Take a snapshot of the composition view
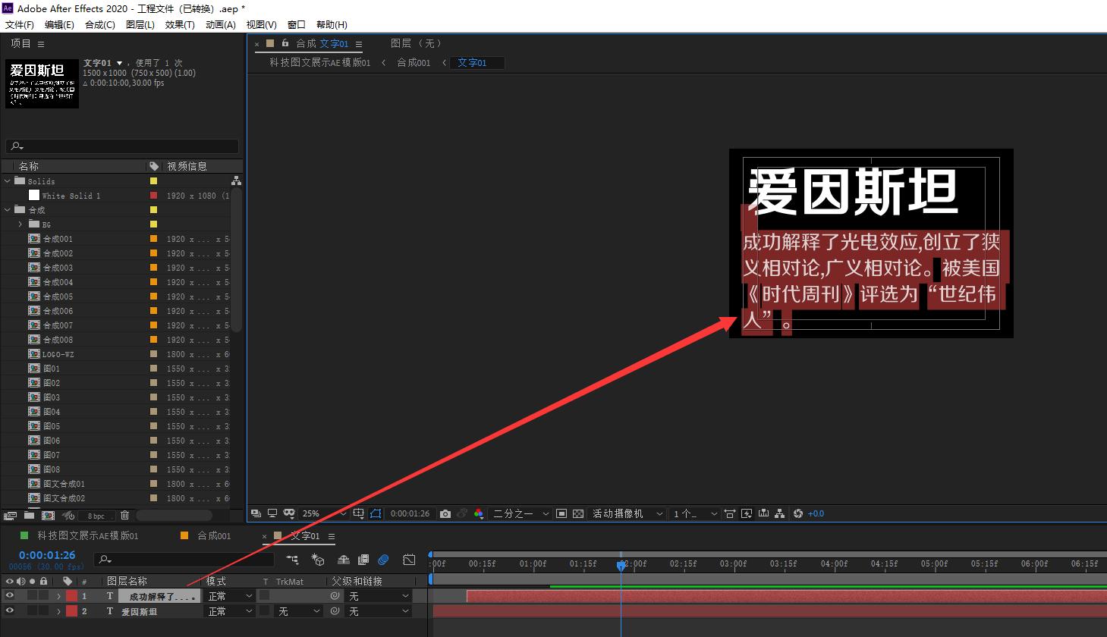Image resolution: width=1107 pixels, height=637 pixels. pos(445,513)
